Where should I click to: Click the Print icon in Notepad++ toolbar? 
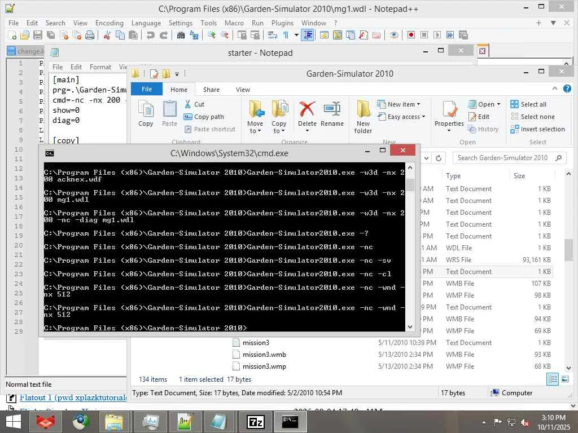click(x=90, y=35)
